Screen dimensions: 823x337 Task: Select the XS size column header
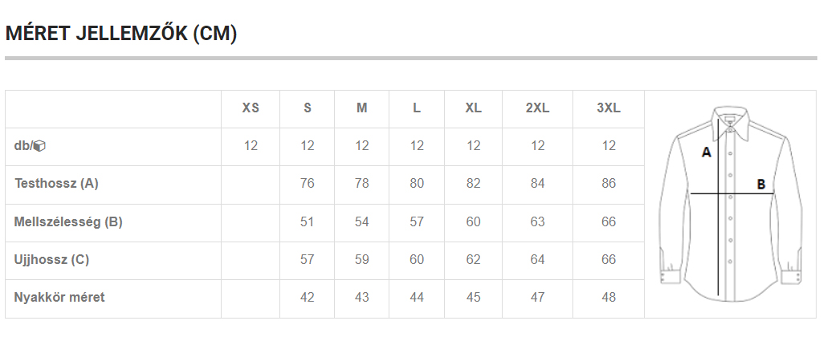point(251,108)
